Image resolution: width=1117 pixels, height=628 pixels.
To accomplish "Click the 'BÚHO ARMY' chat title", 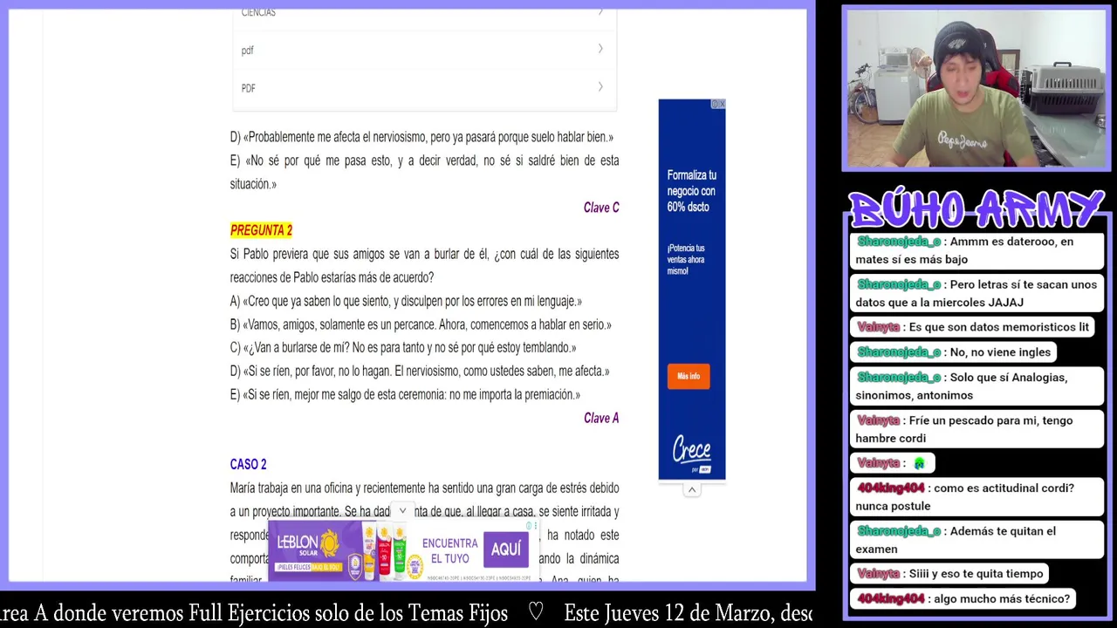I will coord(976,209).
